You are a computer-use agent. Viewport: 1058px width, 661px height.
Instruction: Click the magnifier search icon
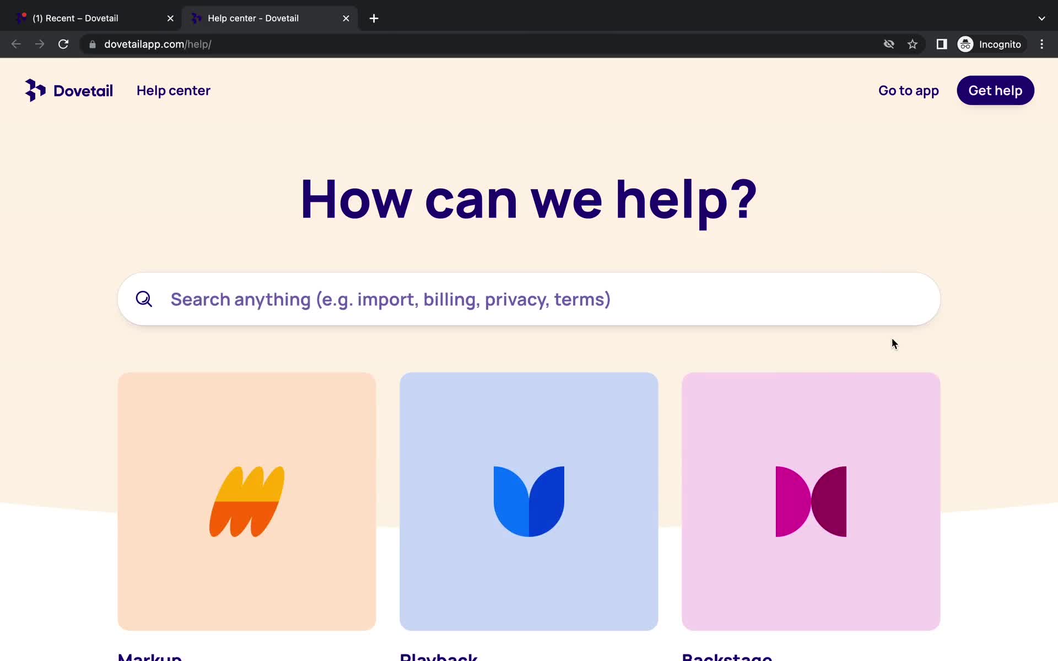[x=144, y=299]
